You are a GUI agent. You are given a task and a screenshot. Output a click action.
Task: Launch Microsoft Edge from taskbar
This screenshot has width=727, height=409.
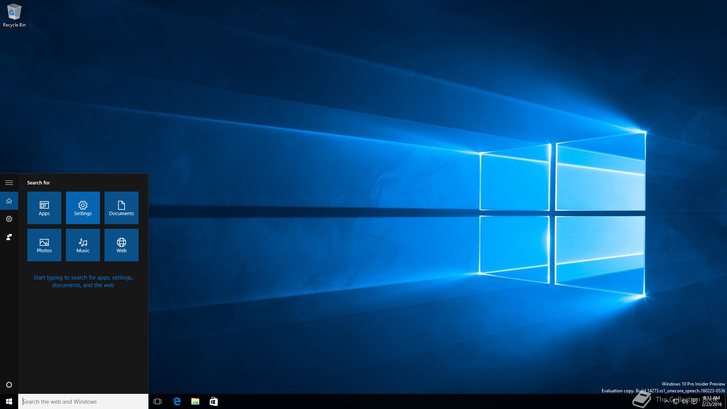click(177, 401)
